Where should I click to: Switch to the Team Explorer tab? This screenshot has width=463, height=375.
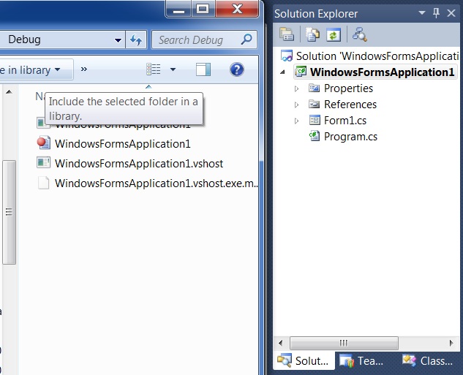click(361, 360)
